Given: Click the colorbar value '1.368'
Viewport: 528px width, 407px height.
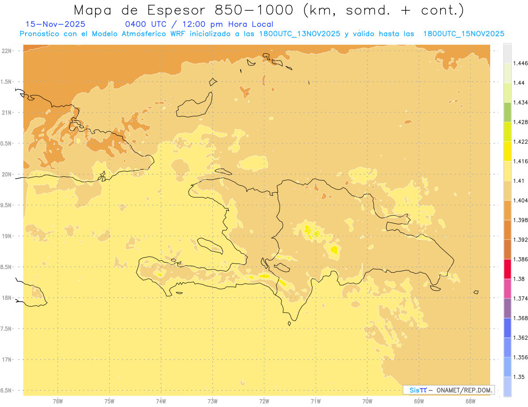Looking at the screenshot, I should point(521,318).
